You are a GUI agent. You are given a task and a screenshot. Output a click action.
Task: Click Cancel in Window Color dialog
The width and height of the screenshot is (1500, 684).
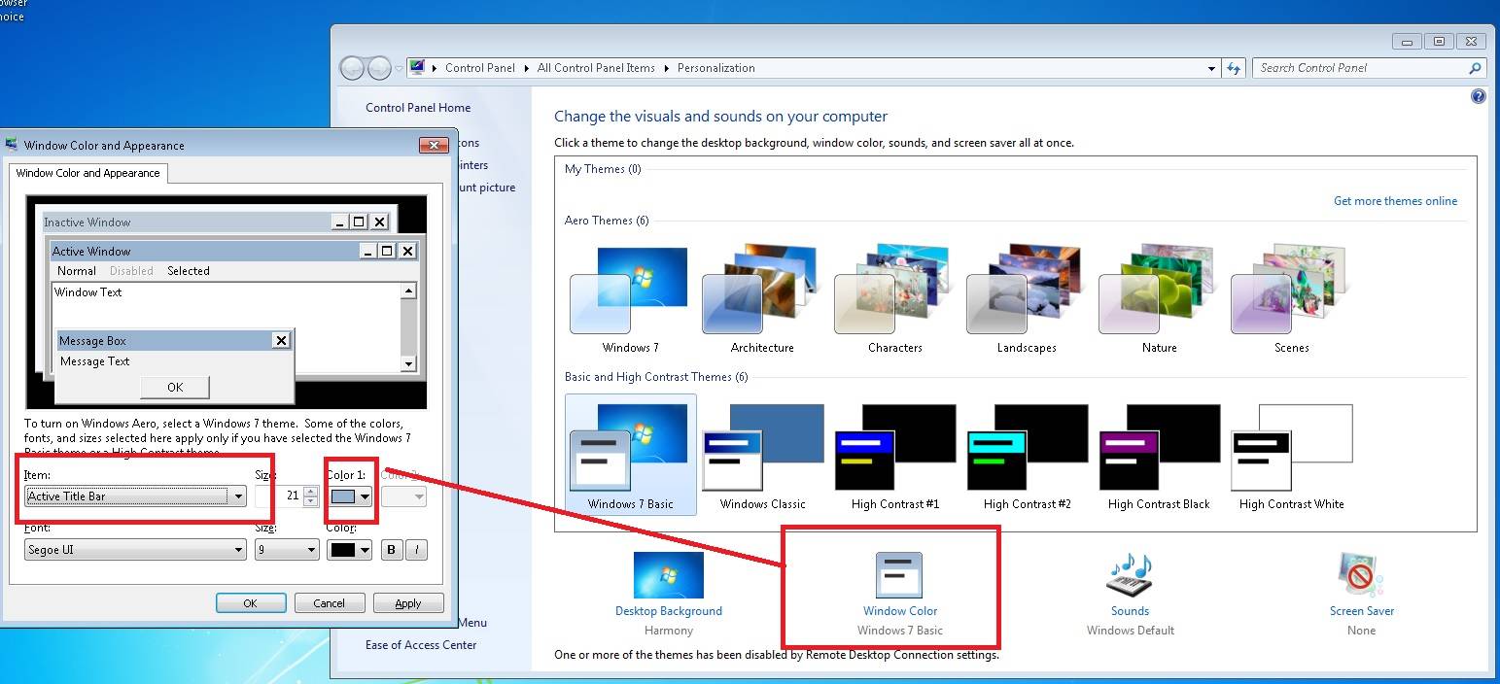330,603
